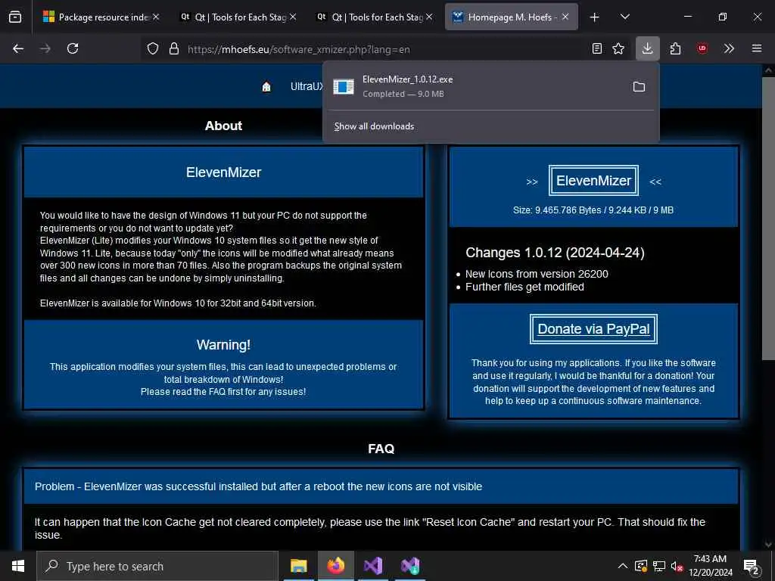Click the About heading
Viewport: 775px width, 581px height.
click(x=223, y=126)
